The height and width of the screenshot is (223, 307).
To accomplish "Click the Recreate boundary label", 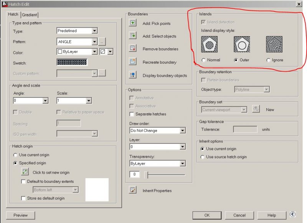I will point(159,62).
